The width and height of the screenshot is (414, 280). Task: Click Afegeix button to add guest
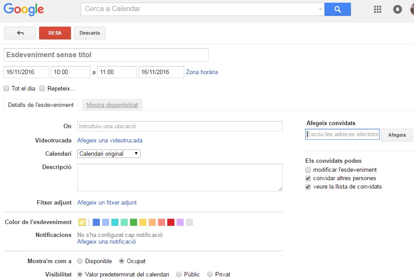coord(397,135)
